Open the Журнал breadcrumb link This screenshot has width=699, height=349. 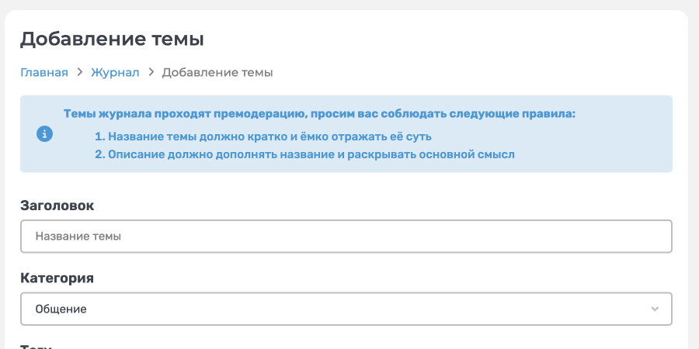[115, 73]
